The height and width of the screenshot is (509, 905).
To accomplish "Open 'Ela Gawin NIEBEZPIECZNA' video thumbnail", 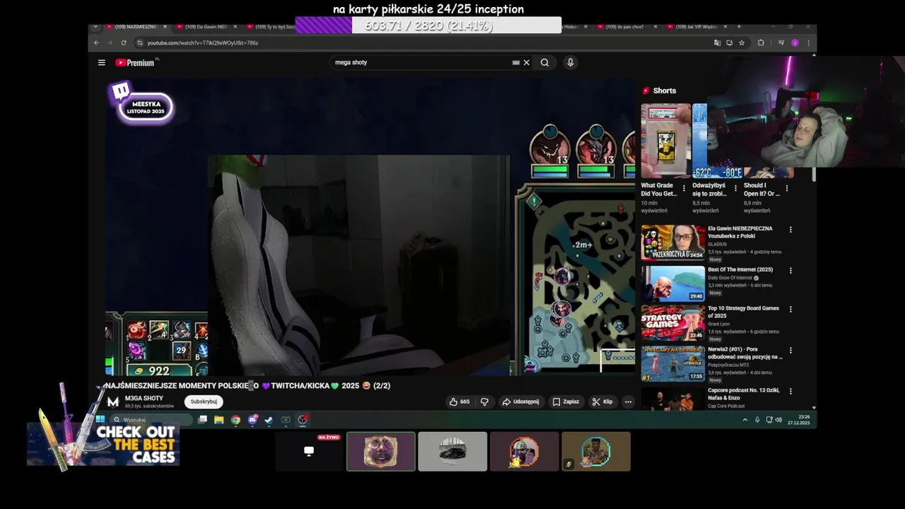I will click(x=673, y=242).
